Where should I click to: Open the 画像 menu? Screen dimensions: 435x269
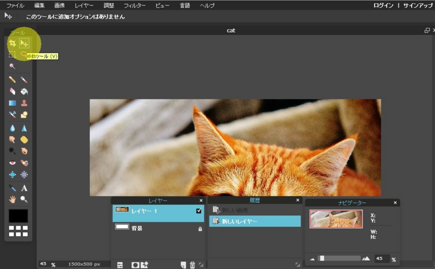[x=59, y=5]
